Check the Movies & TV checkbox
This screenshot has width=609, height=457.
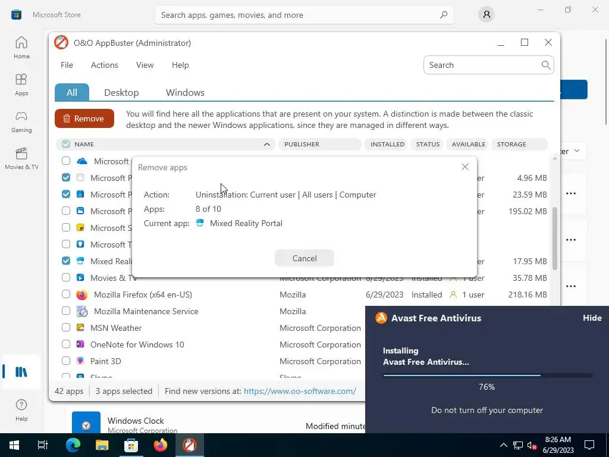(66, 277)
